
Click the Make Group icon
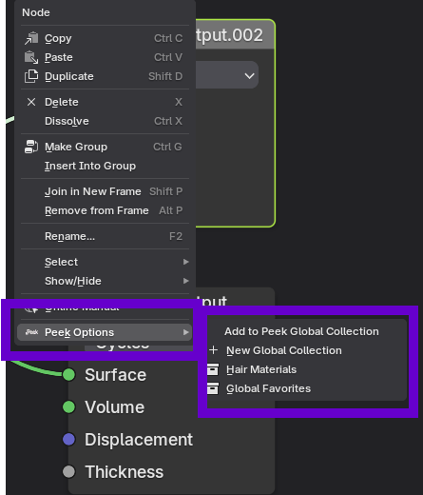[x=31, y=147]
